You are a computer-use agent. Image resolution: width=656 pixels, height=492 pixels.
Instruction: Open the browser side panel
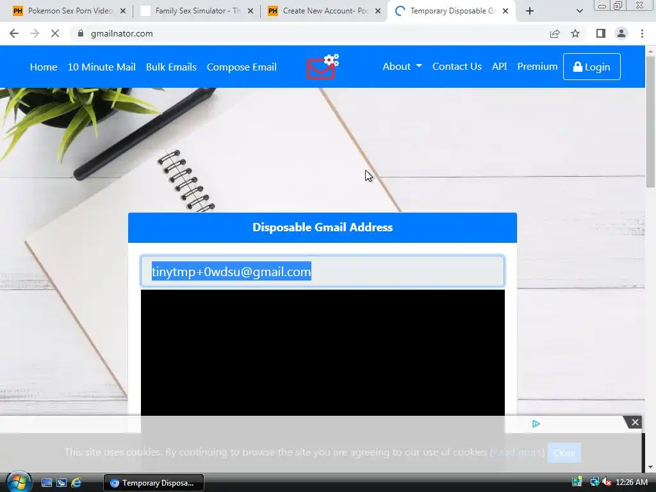tap(601, 33)
